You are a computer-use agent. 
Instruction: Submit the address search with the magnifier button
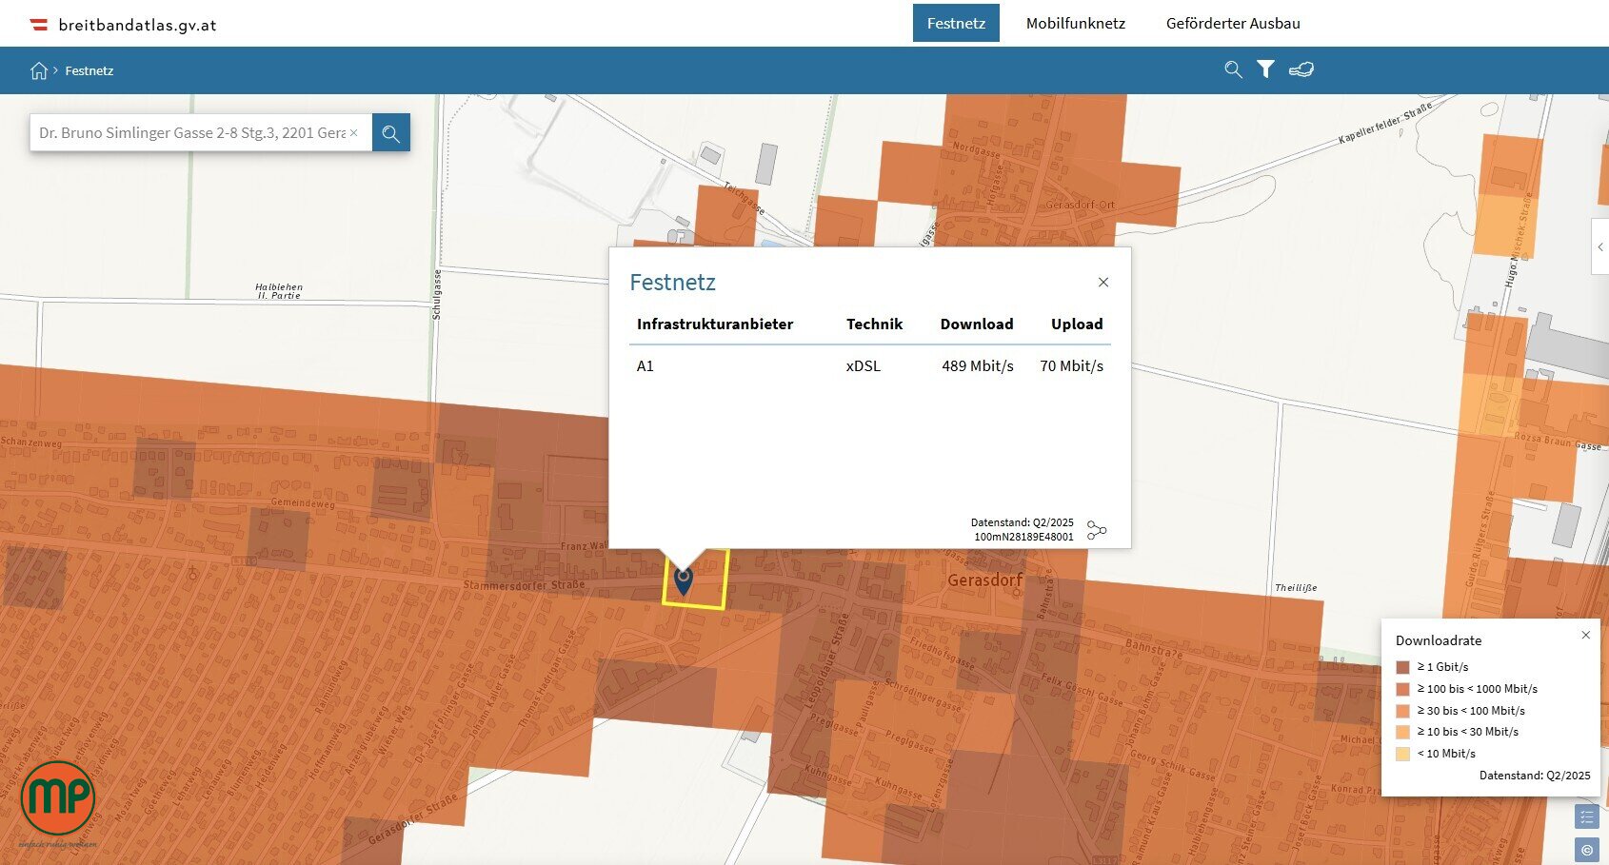(x=391, y=133)
